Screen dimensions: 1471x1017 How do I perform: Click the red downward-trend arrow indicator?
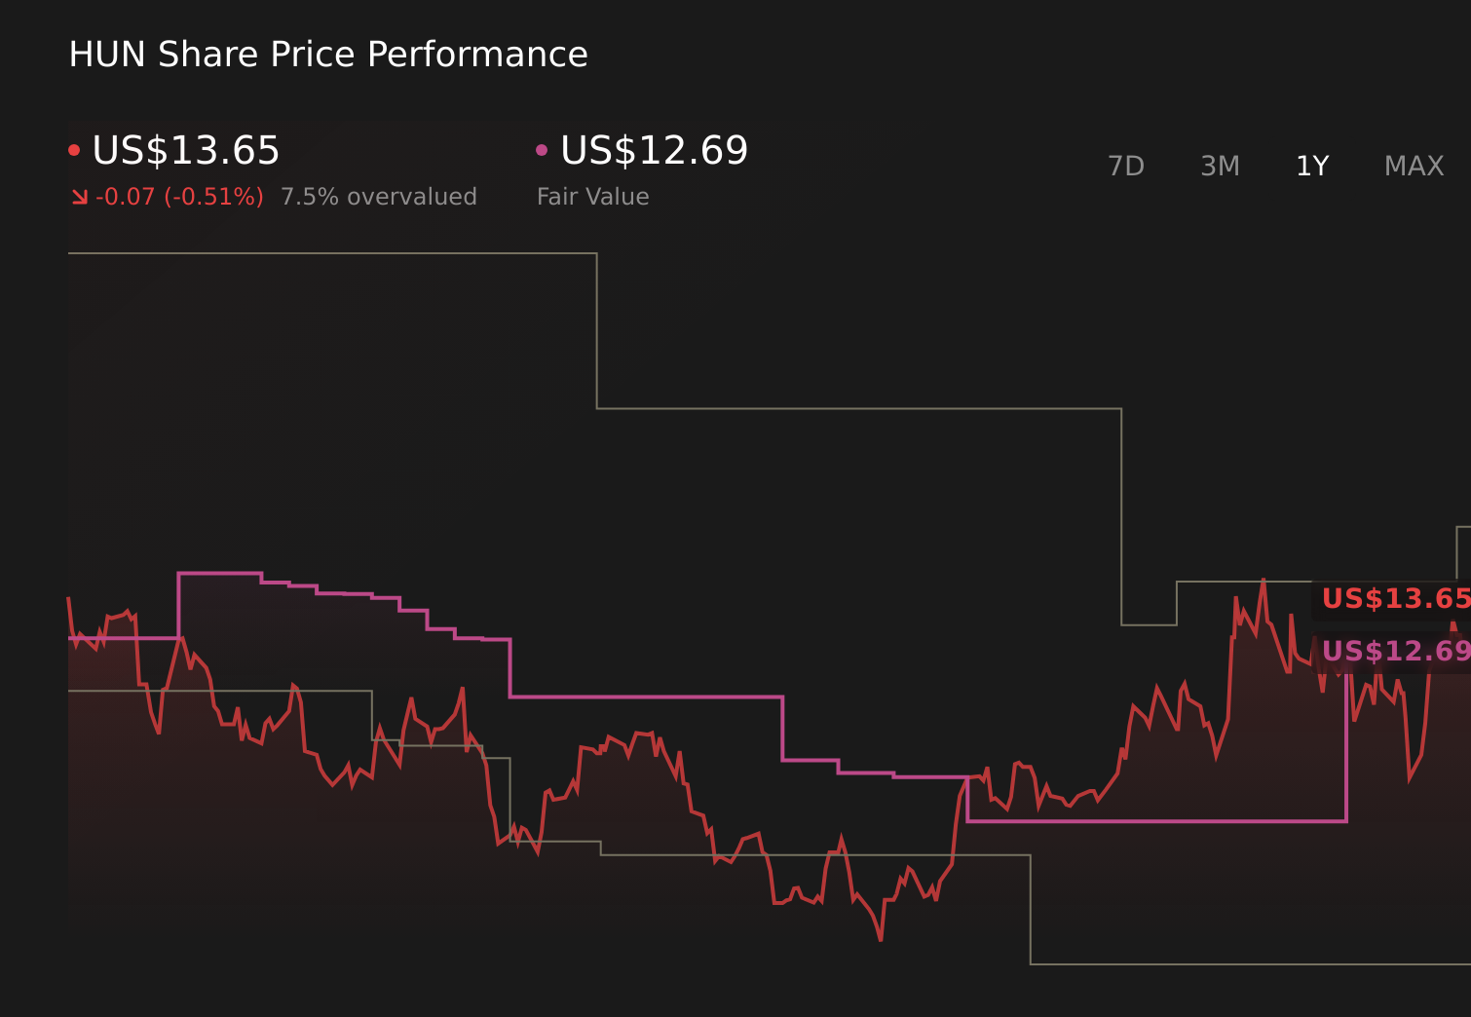pyautogui.click(x=82, y=195)
